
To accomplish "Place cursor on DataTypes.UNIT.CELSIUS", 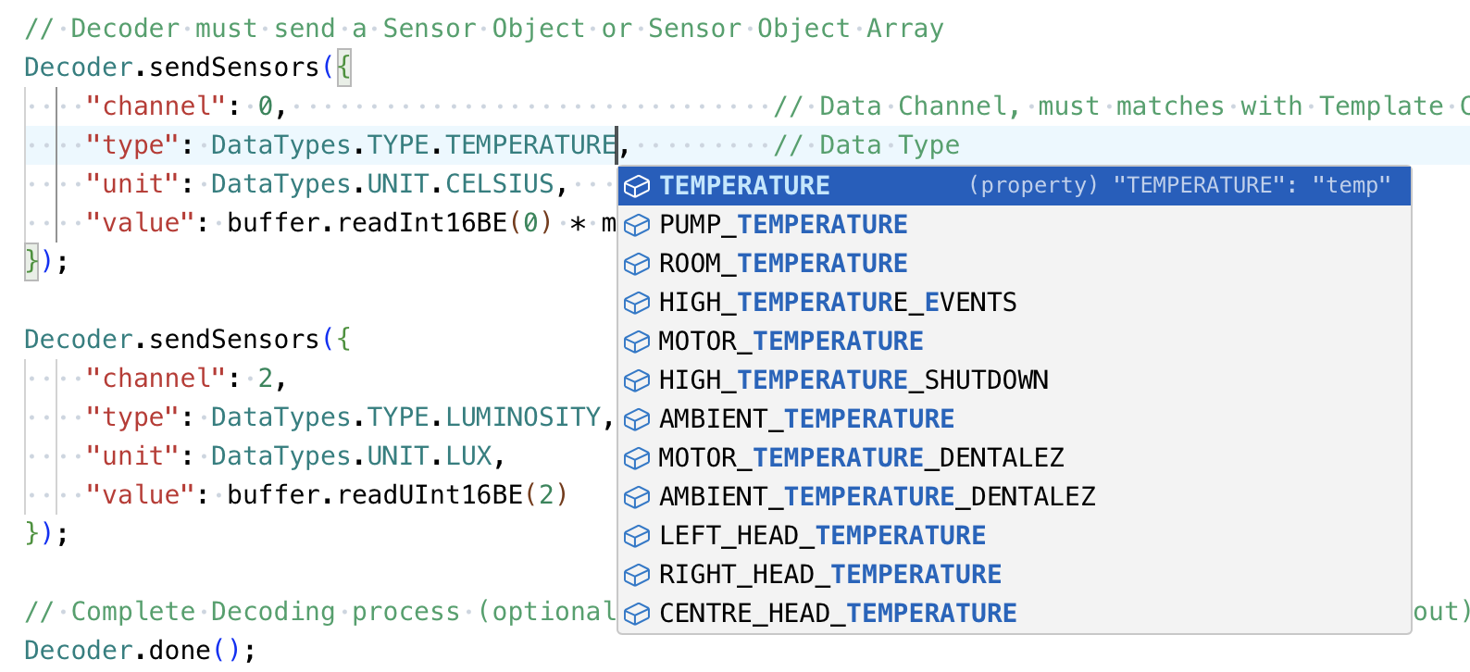I will coord(382,184).
